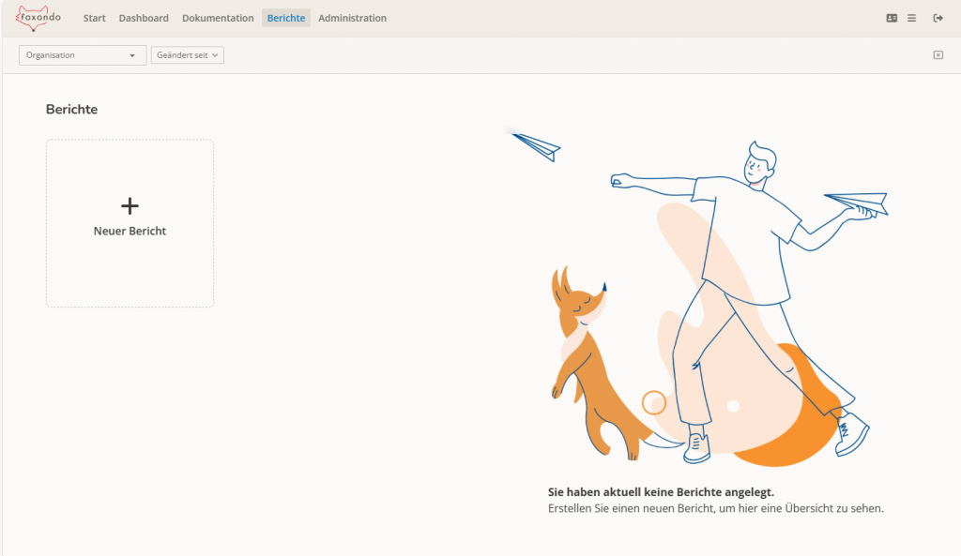Go to Dokumentation

[x=218, y=18]
